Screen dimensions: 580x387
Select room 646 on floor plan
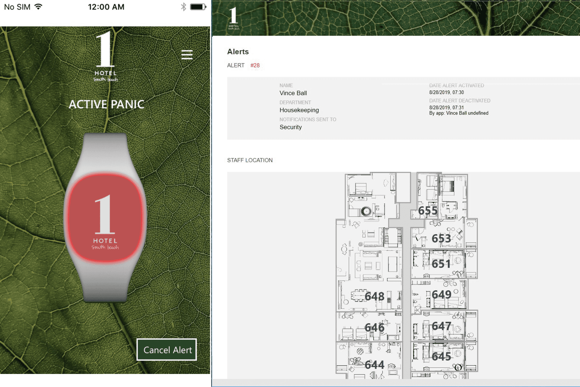point(374,327)
